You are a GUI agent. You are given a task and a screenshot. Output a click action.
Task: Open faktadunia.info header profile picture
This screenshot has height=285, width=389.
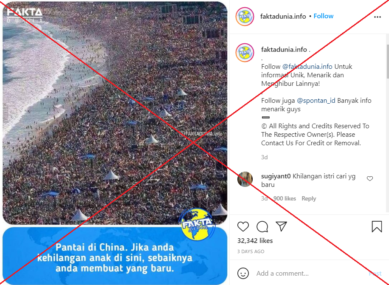coord(245,17)
